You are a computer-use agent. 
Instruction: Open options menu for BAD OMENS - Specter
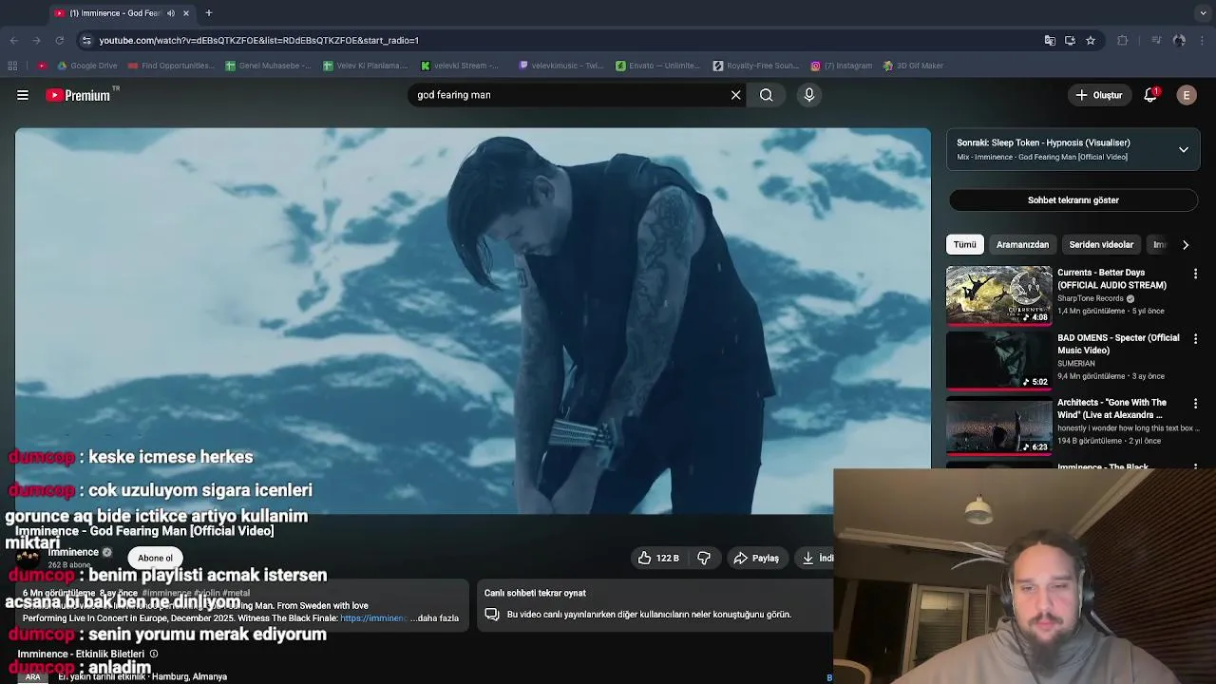pyautogui.click(x=1195, y=339)
